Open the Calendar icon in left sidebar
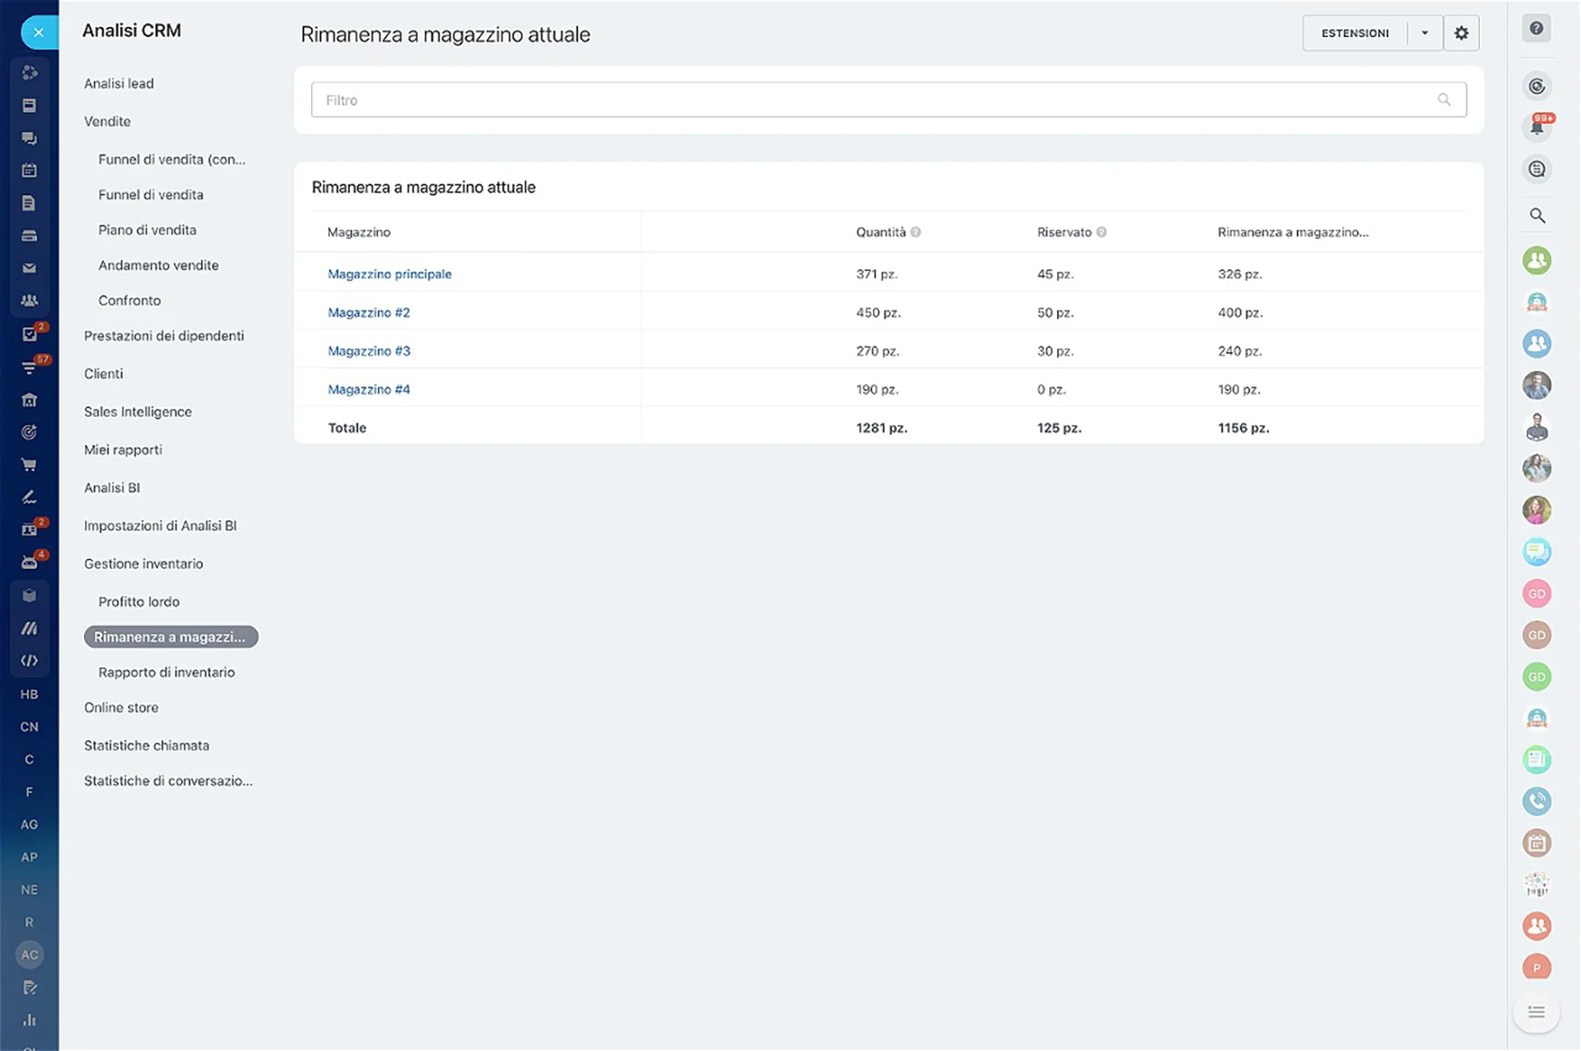1581x1051 pixels. coord(29,170)
